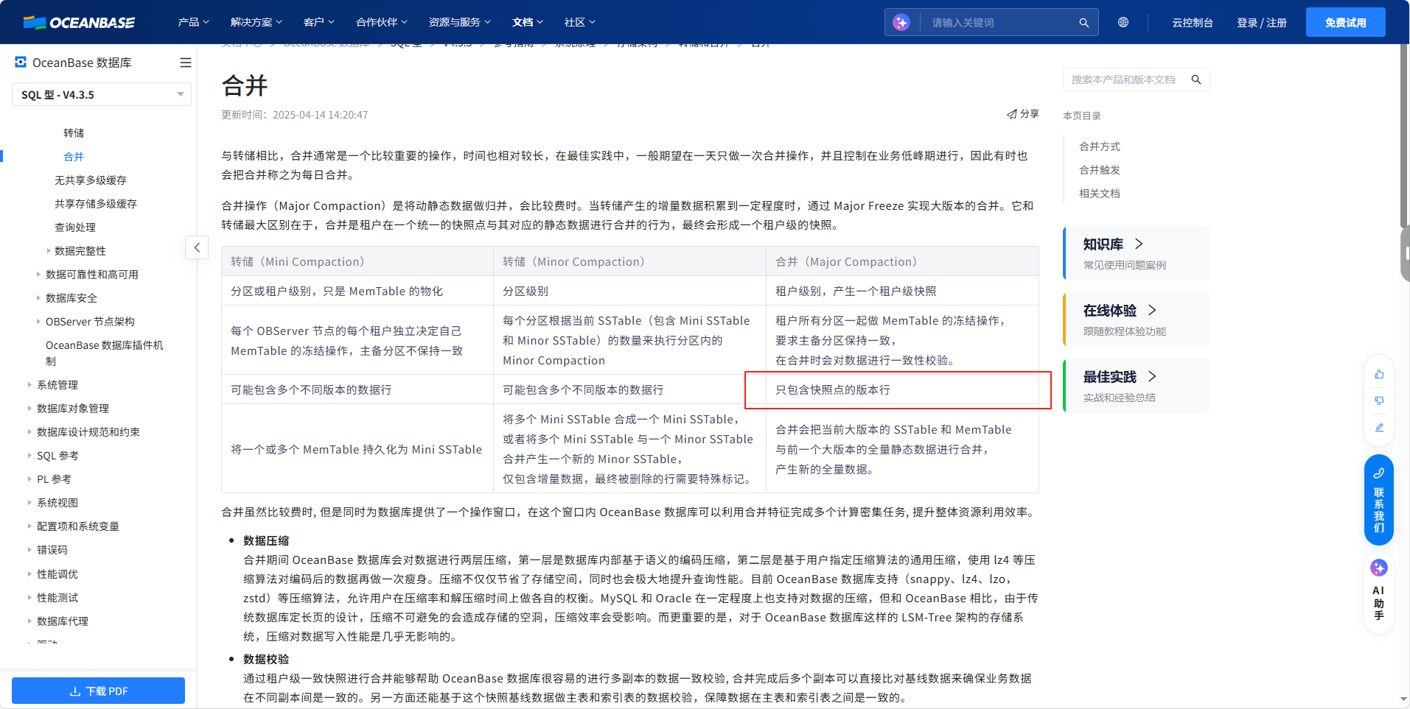
Task: Open 知识库 card
Action: point(1137,253)
